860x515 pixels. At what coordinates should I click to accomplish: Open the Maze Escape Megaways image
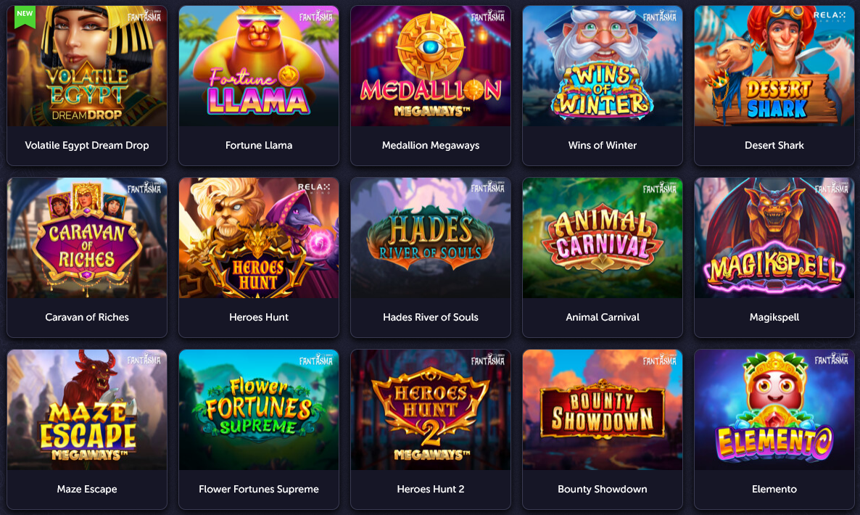[x=87, y=410]
